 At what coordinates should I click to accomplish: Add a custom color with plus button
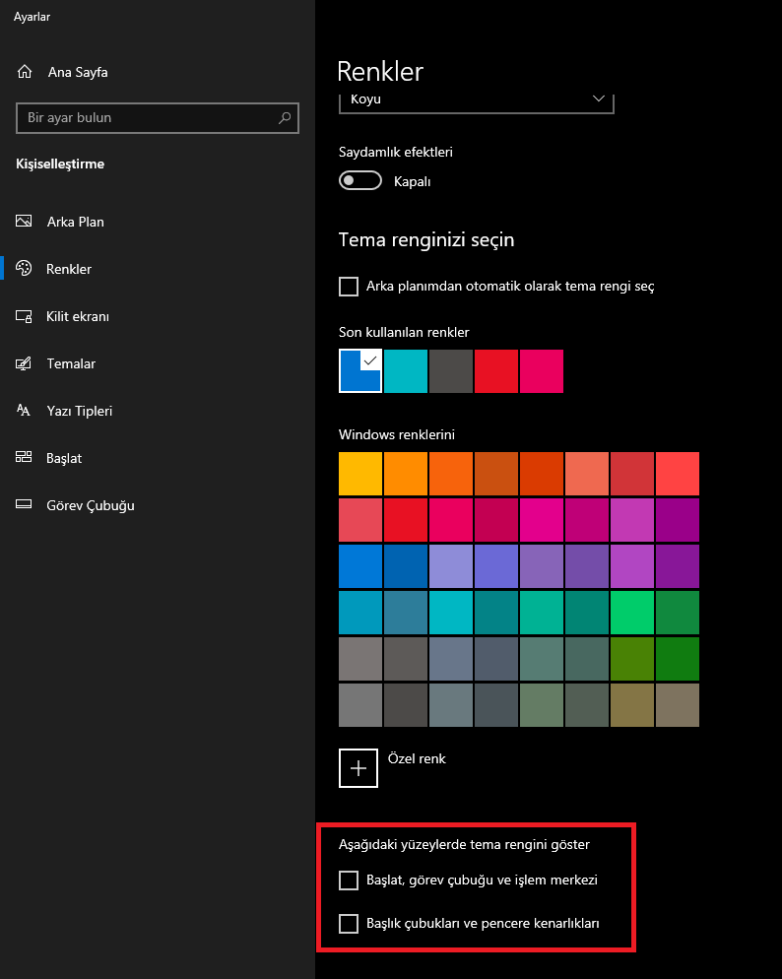tap(358, 768)
